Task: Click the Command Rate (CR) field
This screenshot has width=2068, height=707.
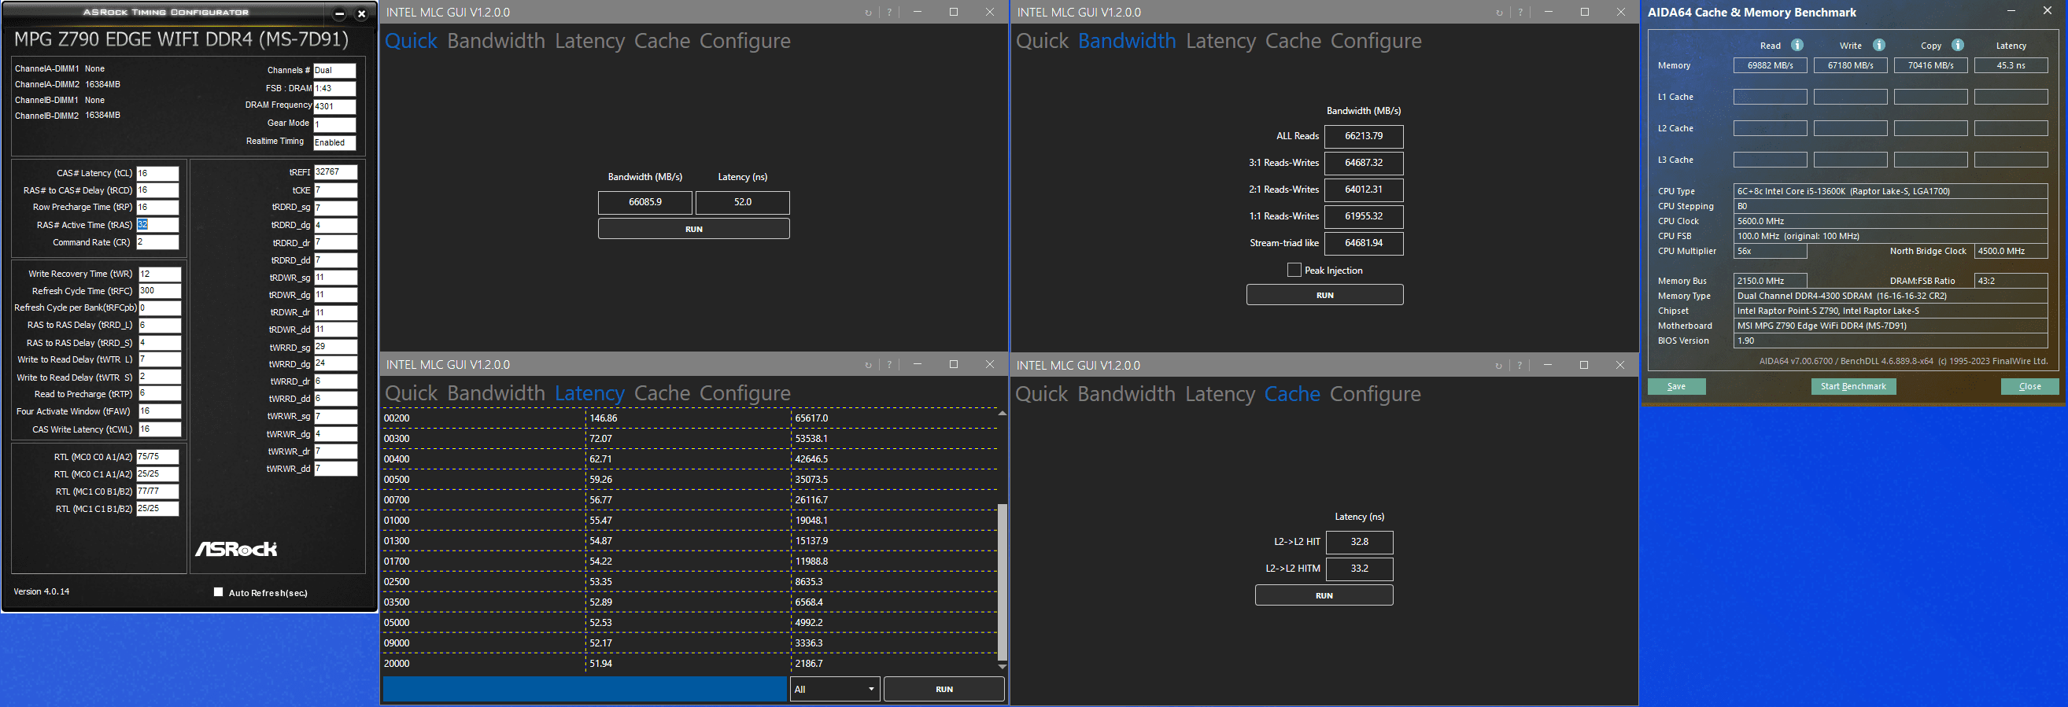Action: pos(157,242)
